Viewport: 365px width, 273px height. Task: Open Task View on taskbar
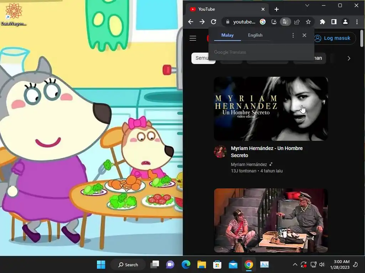tap(155, 264)
